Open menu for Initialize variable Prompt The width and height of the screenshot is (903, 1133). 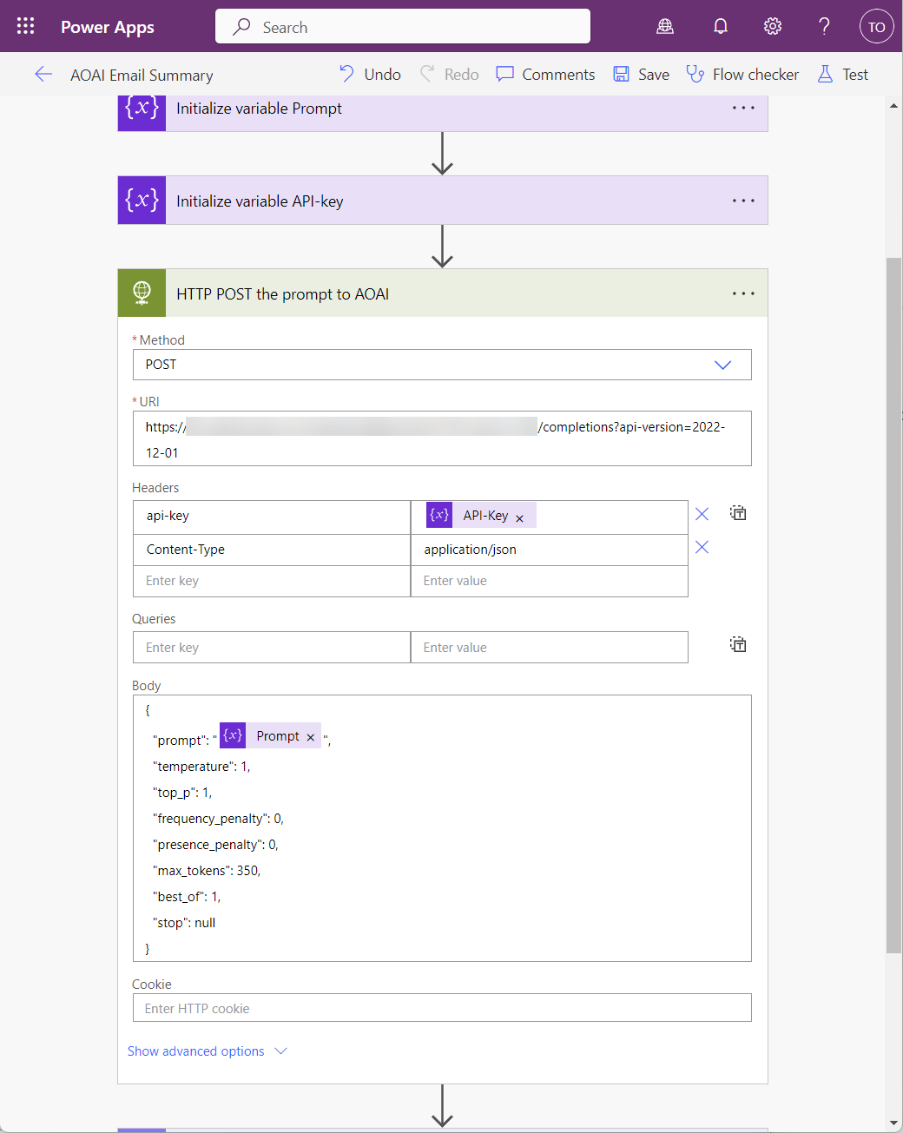[x=743, y=108]
